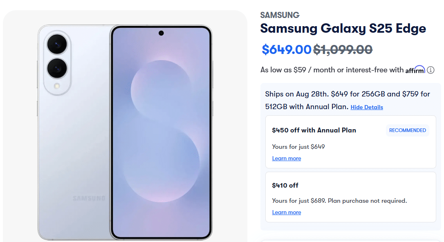Click the crossed-out $1,099.00 price
Screen dimensions: 444x242
(343, 49)
